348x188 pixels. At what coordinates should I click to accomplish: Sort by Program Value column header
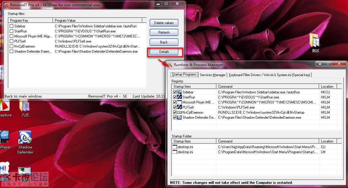97,21
